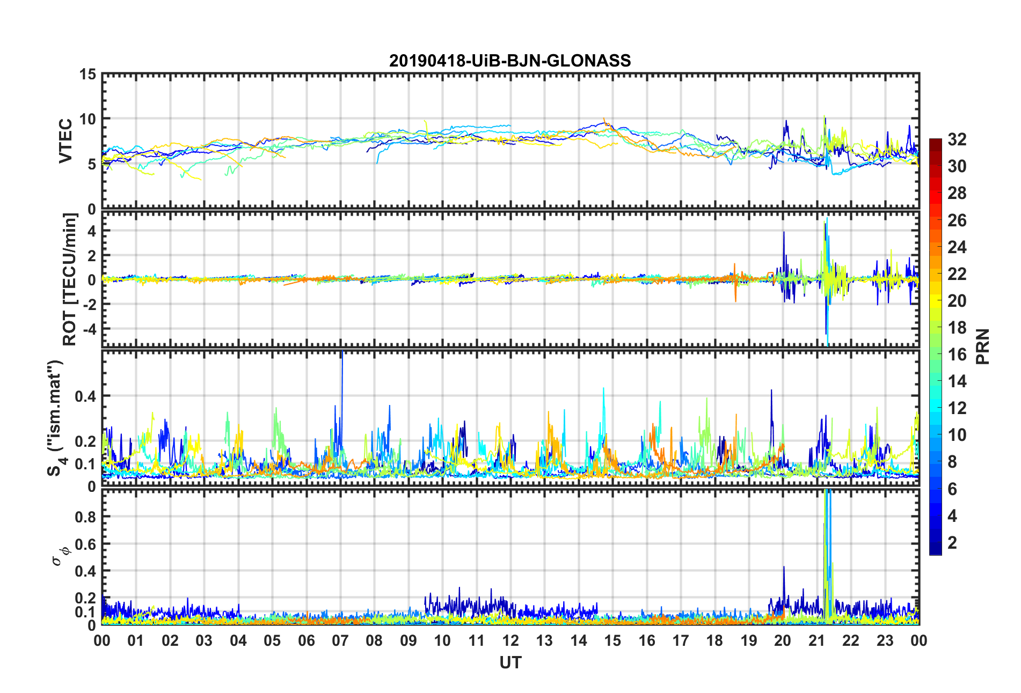Click colorbar tick label 10
Viewport: 1021px width, 693px height.
pyautogui.click(x=957, y=435)
